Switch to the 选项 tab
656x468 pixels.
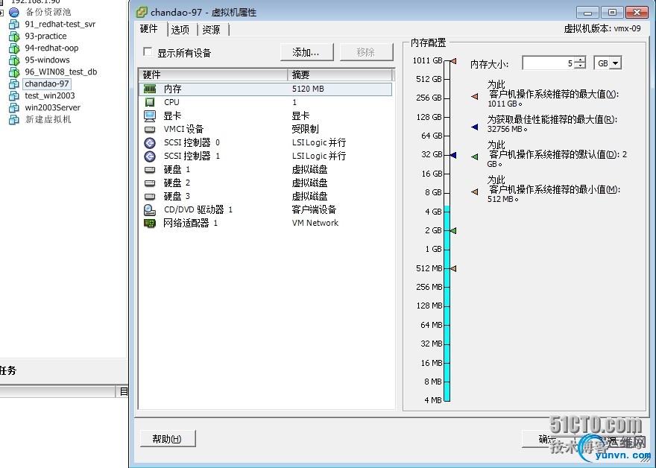click(x=180, y=29)
